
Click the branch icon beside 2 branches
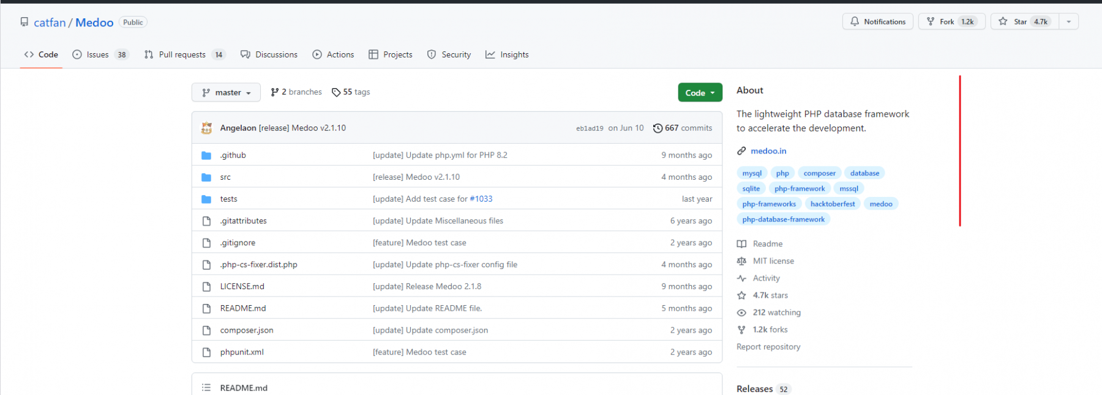pos(275,92)
